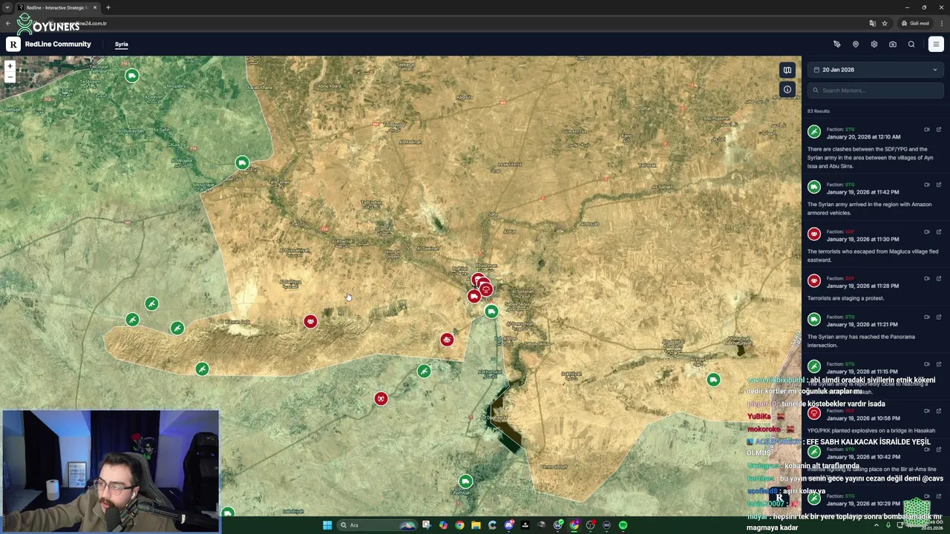Open external link on 11:30 PM entry

(939, 232)
